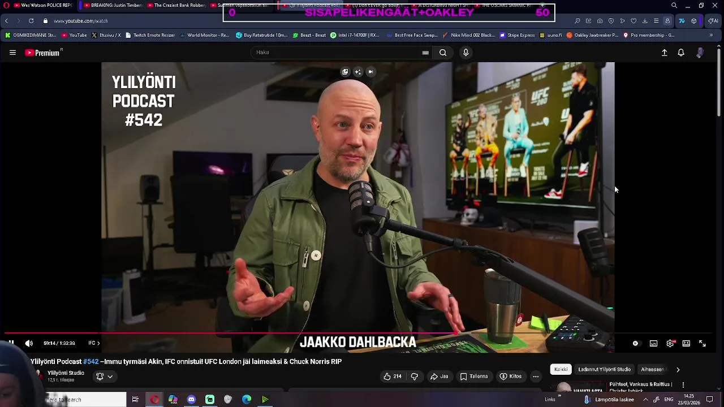Open YouTube notifications bell
Image resolution: width=724 pixels, height=407 pixels.
[x=681, y=53]
